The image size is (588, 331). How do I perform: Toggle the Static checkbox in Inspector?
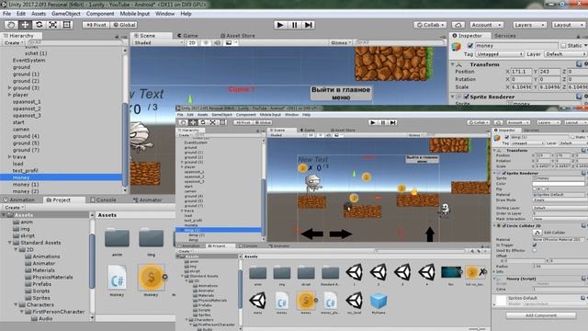563,46
